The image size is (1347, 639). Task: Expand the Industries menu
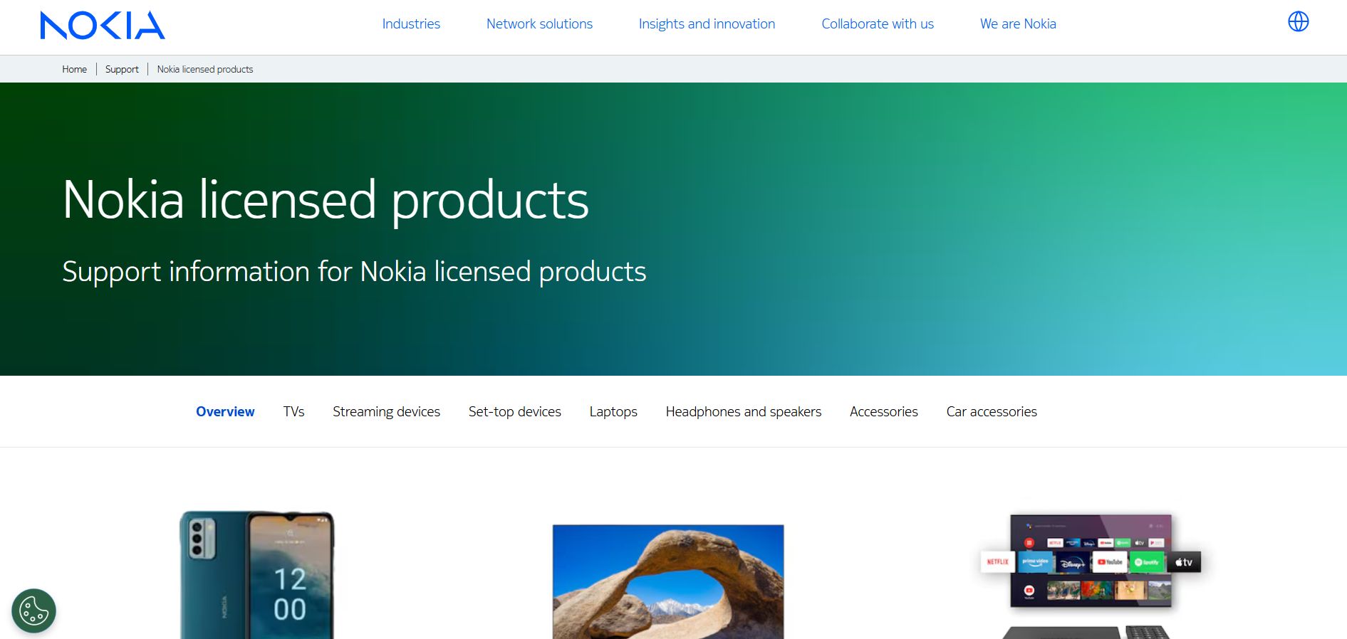coord(411,24)
